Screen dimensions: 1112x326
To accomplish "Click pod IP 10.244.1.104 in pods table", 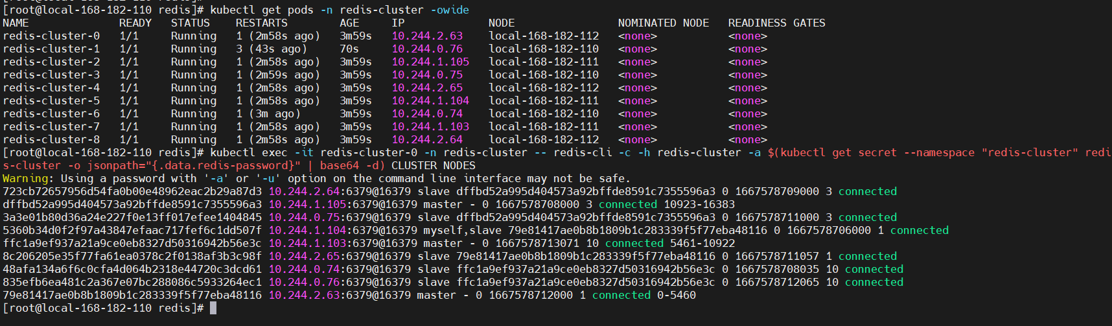I will [x=430, y=100].
